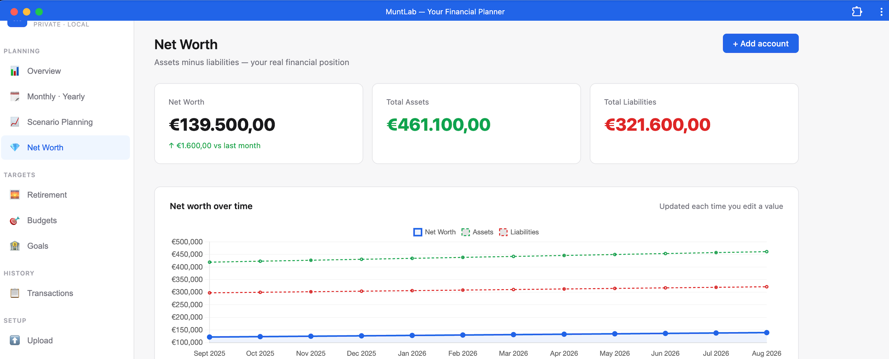The width and height of the screenshot is (889, 359).
Task: Click the Net worth over time heading
Action: click(211, 206)
